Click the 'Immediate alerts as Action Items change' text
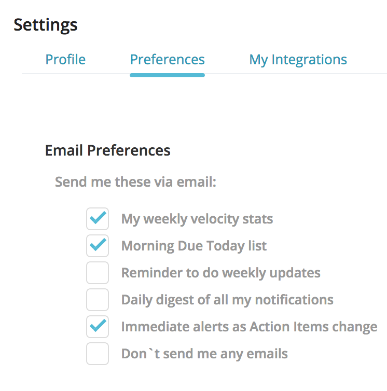The width and height of the screenshot is (387, 391). pyautogui.click(x=249, y=327)
